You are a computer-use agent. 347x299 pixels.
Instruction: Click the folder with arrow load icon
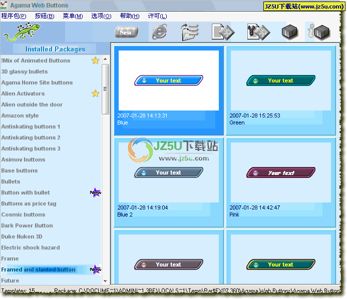(190, 32)
